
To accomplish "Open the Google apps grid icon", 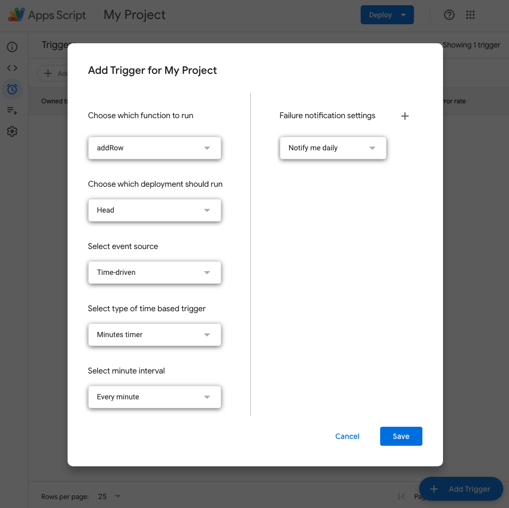I will pos(470,15).
